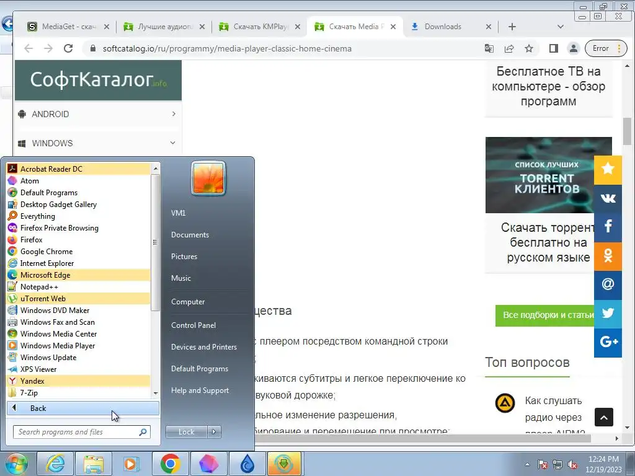Viewport: 635px width, 476px height.
Task: Click the СофтКаталог logo
Action: coord(98,80)
